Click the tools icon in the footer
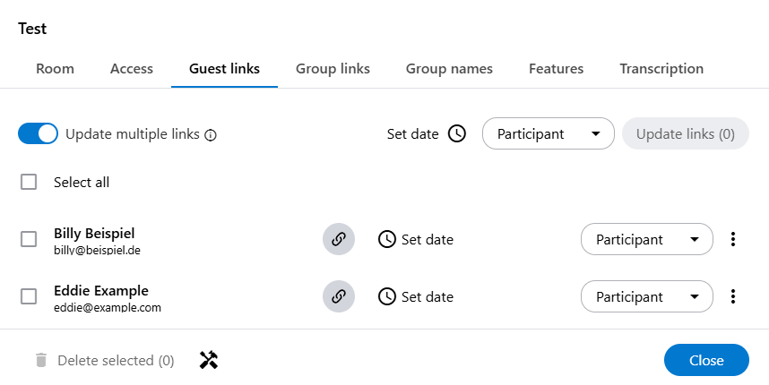This screenshot has height=385, width=769. coord(209,360)
